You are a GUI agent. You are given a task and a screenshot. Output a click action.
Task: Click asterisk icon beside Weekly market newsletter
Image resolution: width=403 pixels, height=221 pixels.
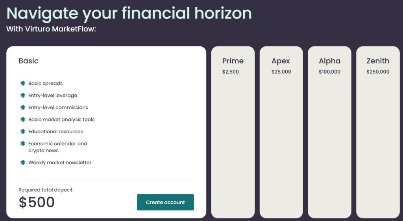tap(22, 162)
